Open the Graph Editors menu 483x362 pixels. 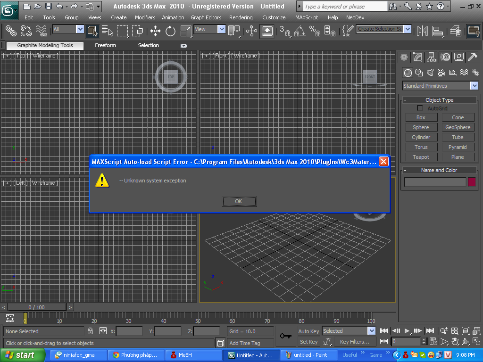[206, 17]
